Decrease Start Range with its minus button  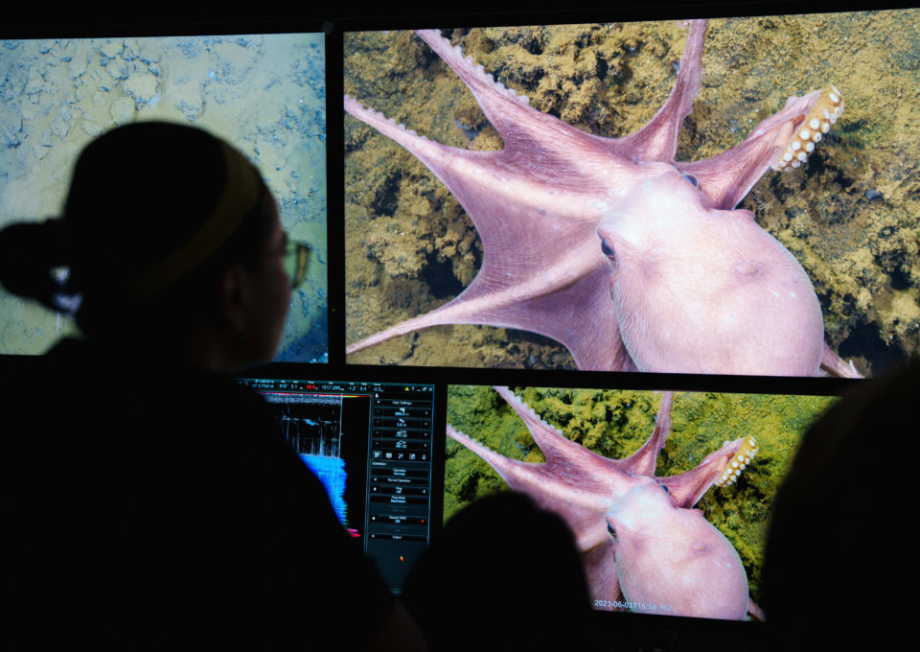378,423
